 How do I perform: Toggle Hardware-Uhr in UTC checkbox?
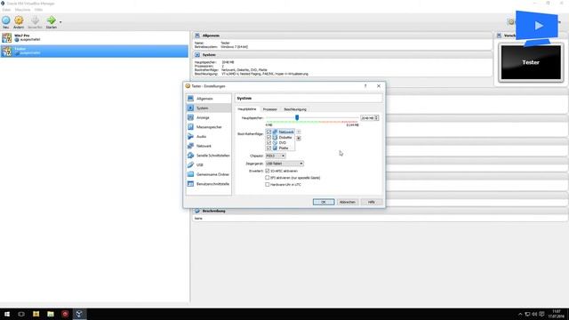pos(268,185)
